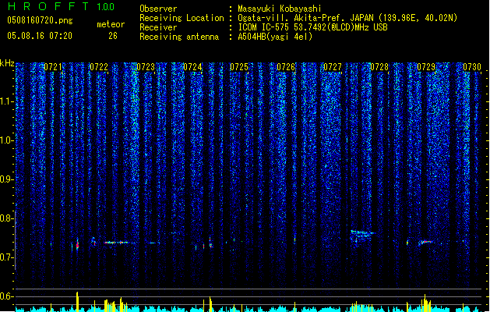
Task: Click the date stamp 05.08.16 07:20
Action: pyautogui.click(x=40, y=36)
